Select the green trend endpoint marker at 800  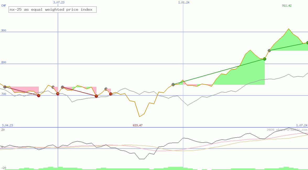click(x=264, y=59)
